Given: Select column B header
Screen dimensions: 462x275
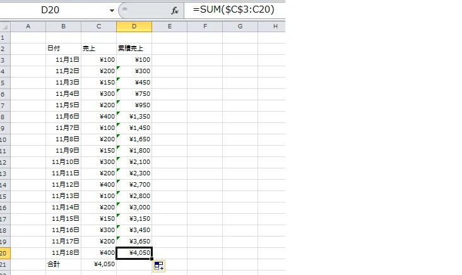Looking at the screenshot, I should click(x=63, y=26).
